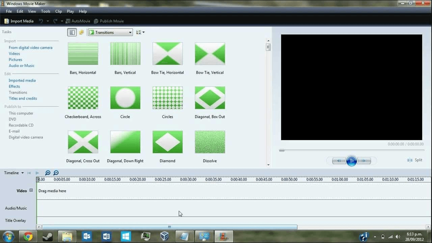Viewport: 432px width, 243px height.
Task: Select the Checkerboard, Across transition thumbnail
Action: (83, 98)
